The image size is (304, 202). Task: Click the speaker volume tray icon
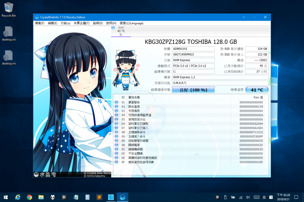click(x=248, y=197)
